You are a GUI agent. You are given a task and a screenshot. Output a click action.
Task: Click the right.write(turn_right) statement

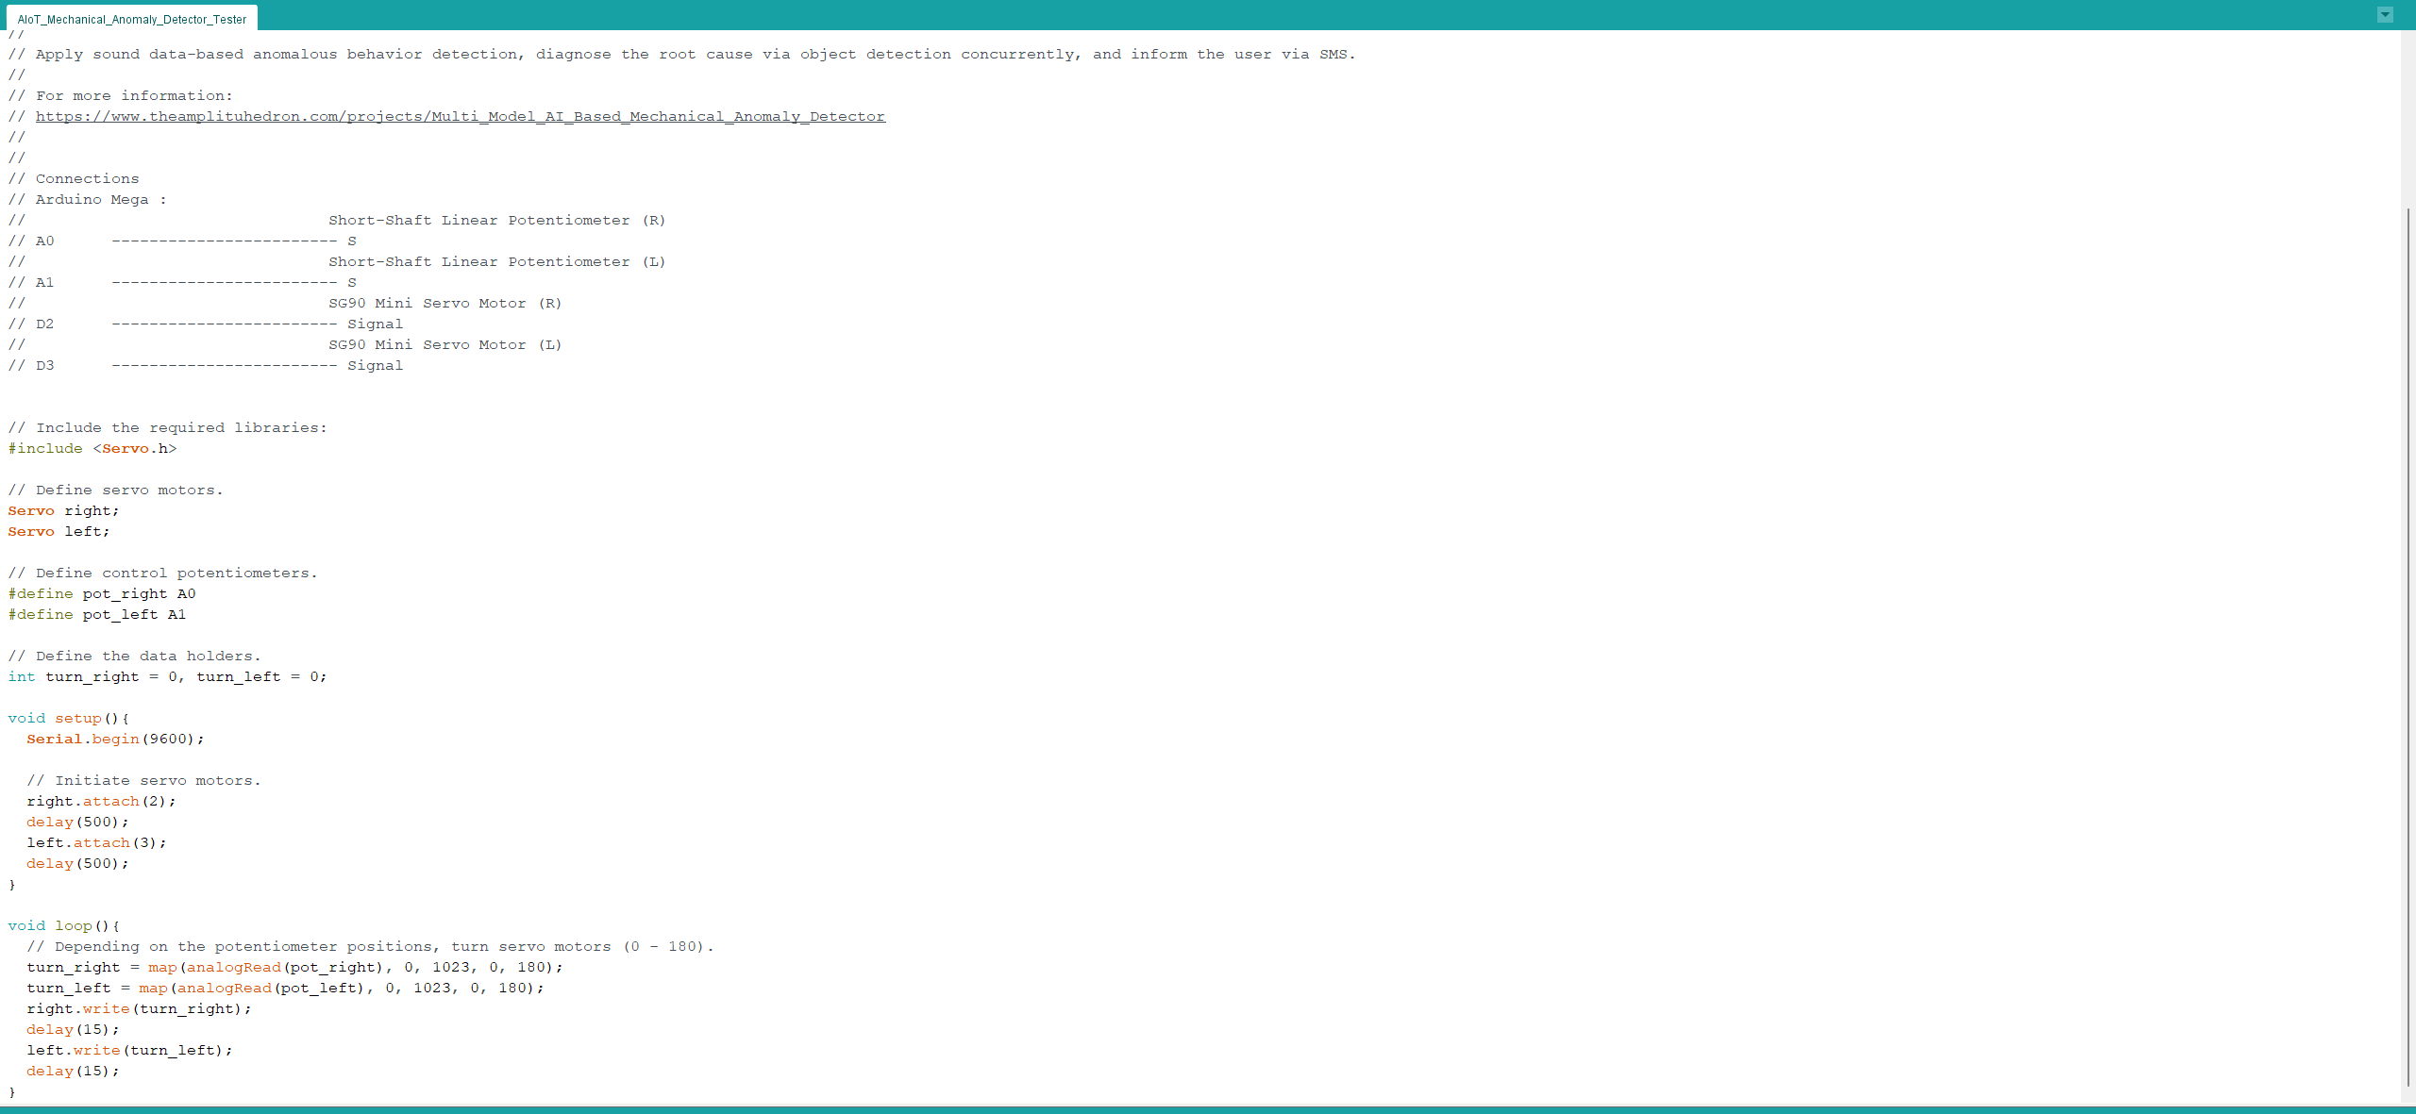(x=139, y=1008)
